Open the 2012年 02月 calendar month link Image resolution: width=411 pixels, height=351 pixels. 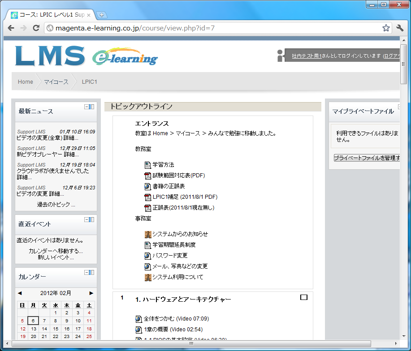pyautogui.click(x=56, y=293)
